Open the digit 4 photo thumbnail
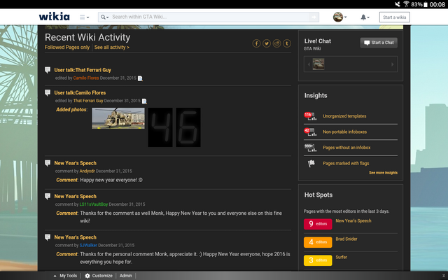 pyautogui.click(x=160, y=127)
